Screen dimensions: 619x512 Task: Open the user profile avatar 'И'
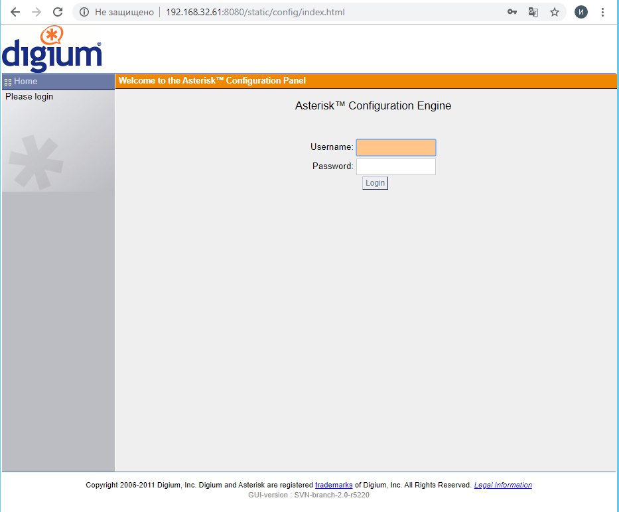[x=581, y=12]
